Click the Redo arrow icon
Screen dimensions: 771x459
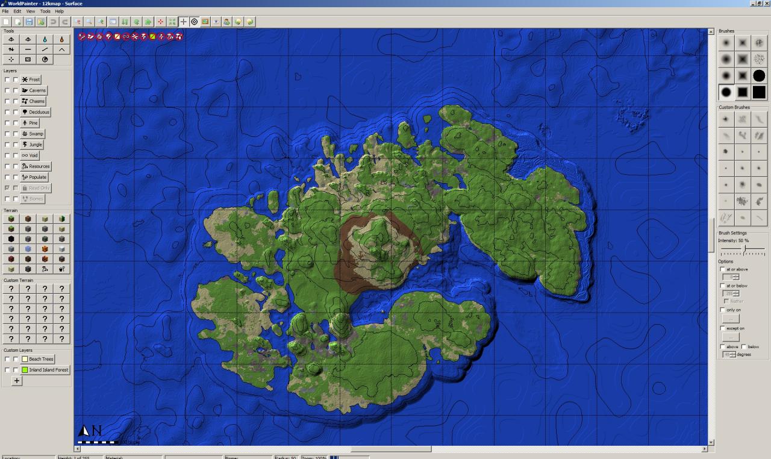[65, 22]
